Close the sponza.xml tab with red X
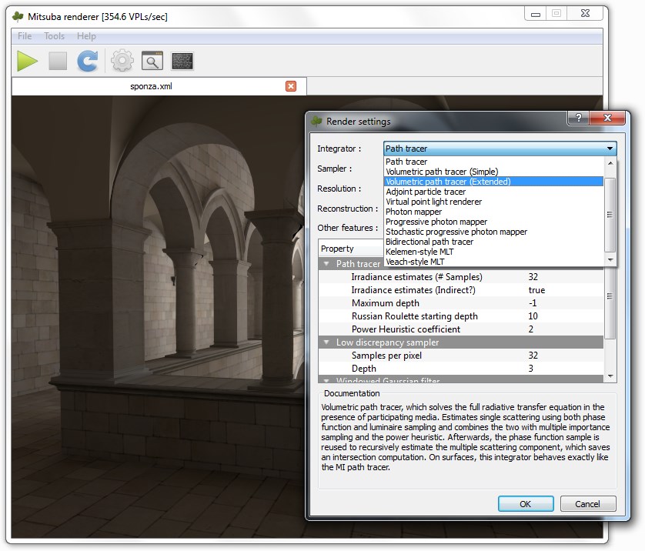Viewport: 645px width, 551px height. [x=291, y=86]
